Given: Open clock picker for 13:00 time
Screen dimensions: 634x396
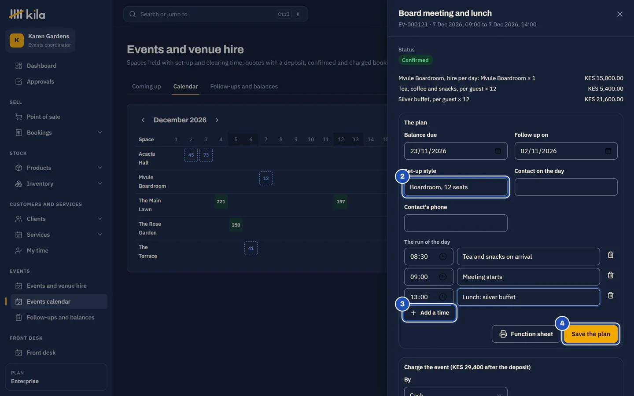Looking at the screenshot, I should click(443, 297).
